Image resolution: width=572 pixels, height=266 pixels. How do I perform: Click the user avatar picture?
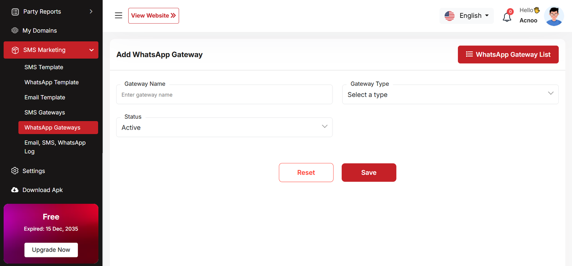[554, 16]
